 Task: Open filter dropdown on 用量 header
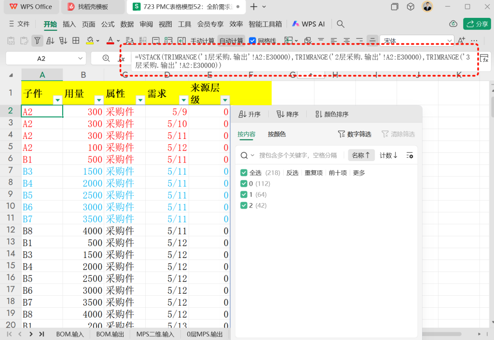click(99, 100)
